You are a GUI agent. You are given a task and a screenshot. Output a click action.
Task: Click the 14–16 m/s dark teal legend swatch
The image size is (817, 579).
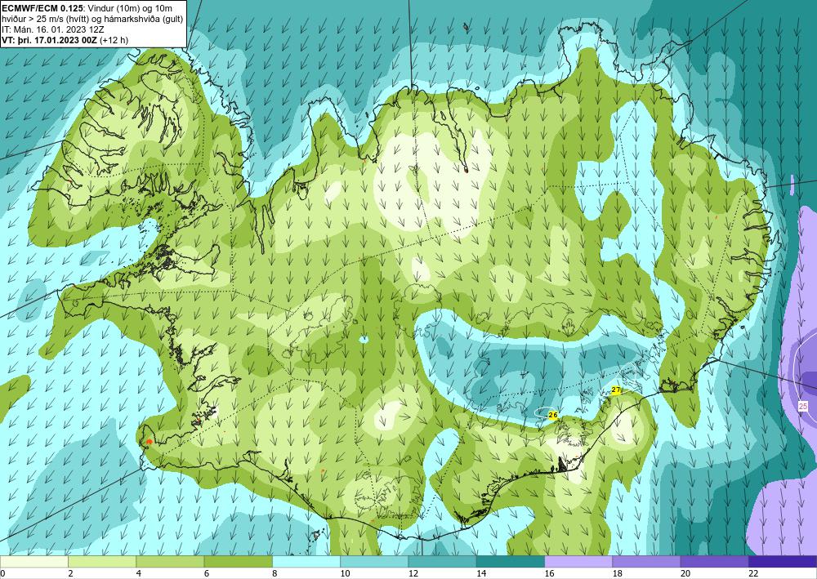511,561
